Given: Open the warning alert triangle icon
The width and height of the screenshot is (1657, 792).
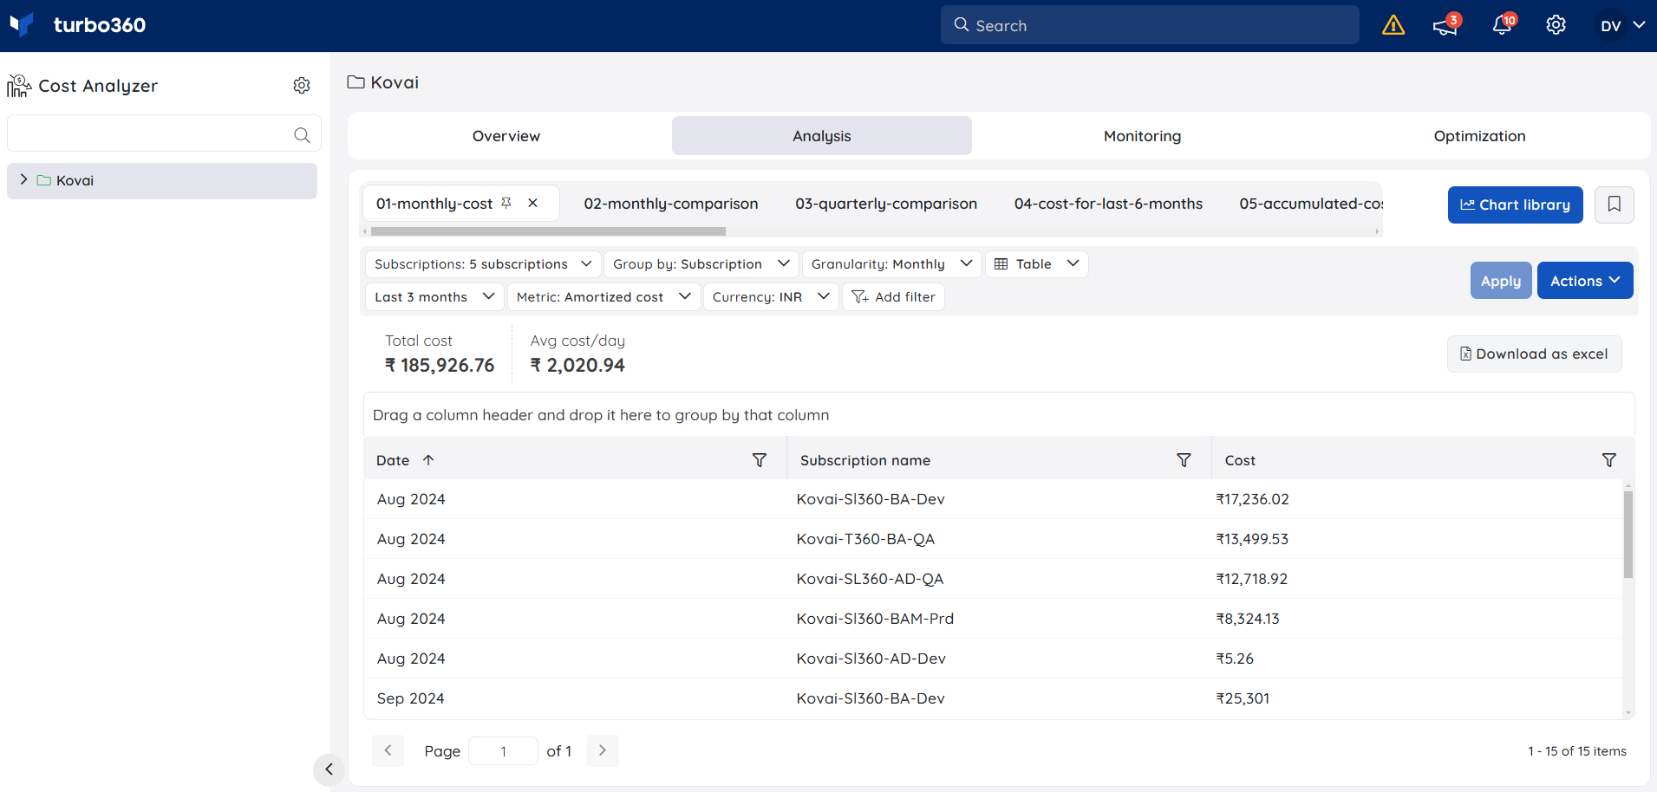Looking at the screenshot, I should click(1393, 25).
